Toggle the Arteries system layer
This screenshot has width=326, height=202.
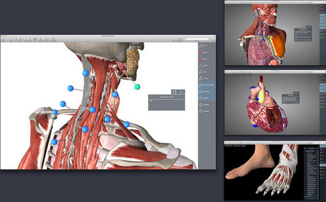click(207, 65)
